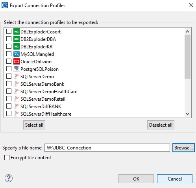
Task: Select the SQLServerDemoHealthCare row text
Action: 49,92
